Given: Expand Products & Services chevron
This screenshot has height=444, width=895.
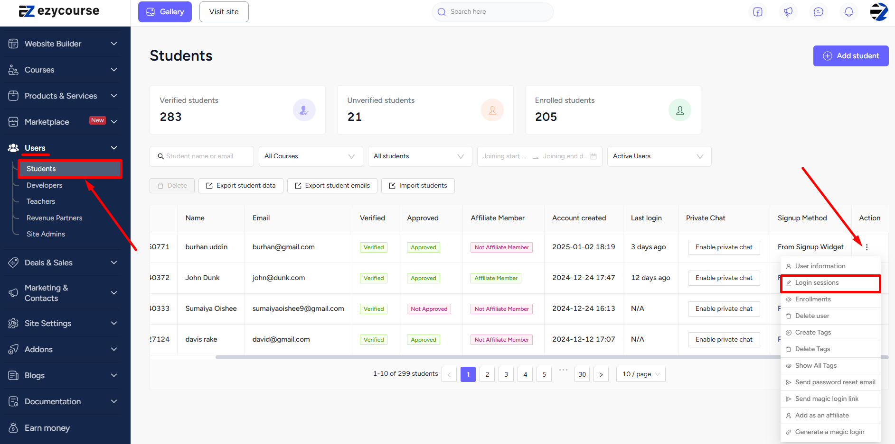Looking at the screenshot, I should click(x=114, y=96).
